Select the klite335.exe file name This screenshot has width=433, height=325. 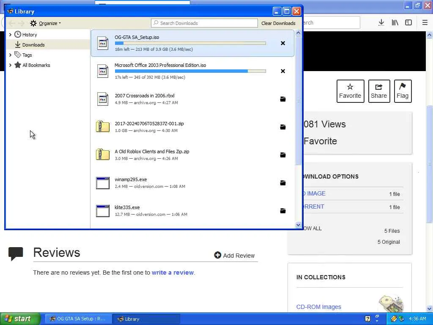pos(127,207)
